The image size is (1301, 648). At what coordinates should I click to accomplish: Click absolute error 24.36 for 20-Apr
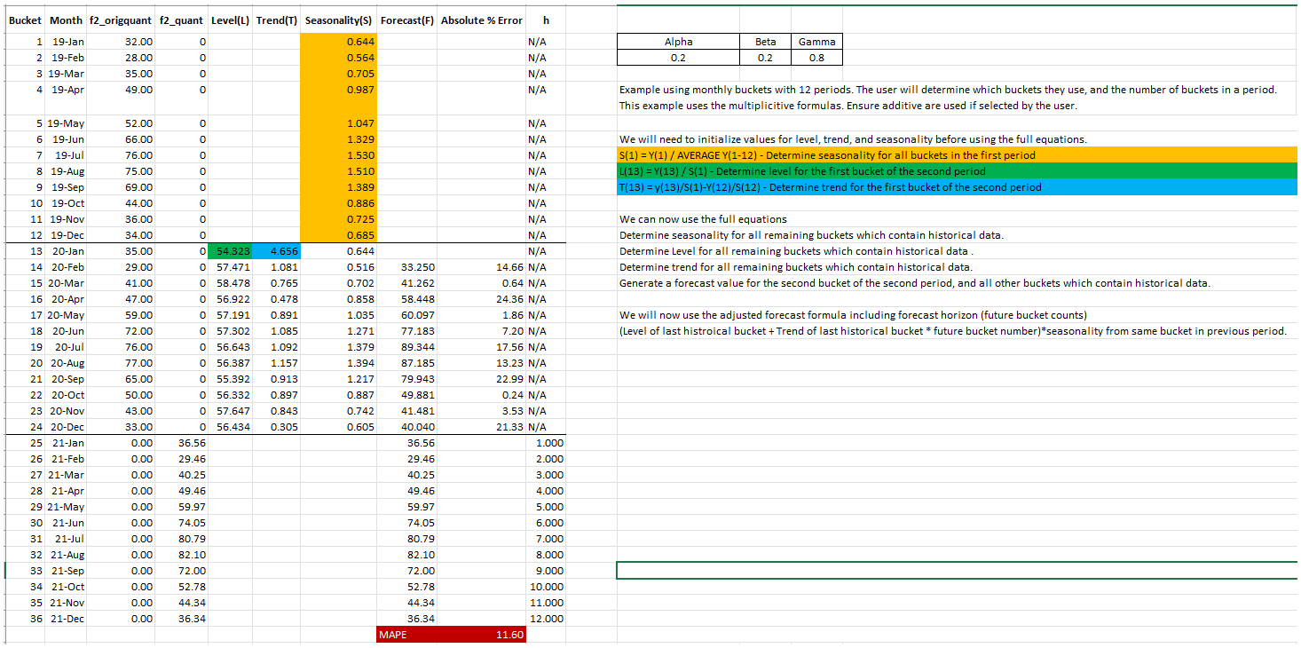coord(481,299)
